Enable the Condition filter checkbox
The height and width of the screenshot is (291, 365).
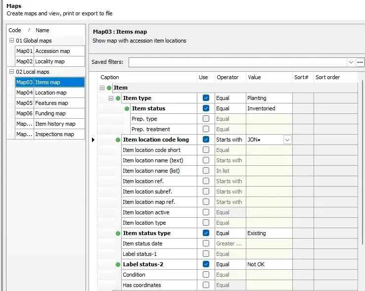(x=206, y=275)
